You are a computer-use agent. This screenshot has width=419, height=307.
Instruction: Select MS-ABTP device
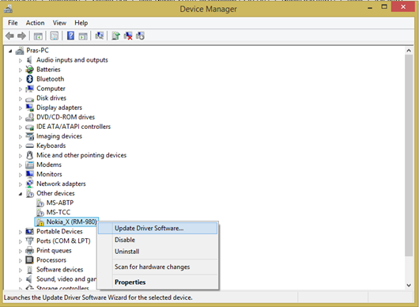[60, 203]
